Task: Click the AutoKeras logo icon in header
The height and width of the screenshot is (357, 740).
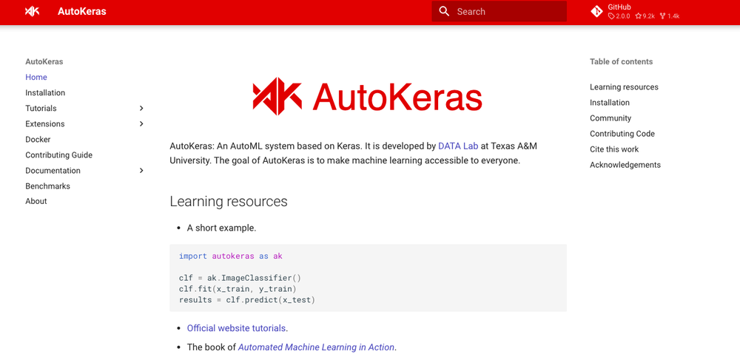Action: [x=32, y=11]
